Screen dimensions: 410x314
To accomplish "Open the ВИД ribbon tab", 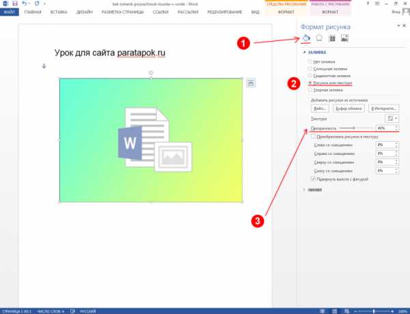I will click(255, 12).
